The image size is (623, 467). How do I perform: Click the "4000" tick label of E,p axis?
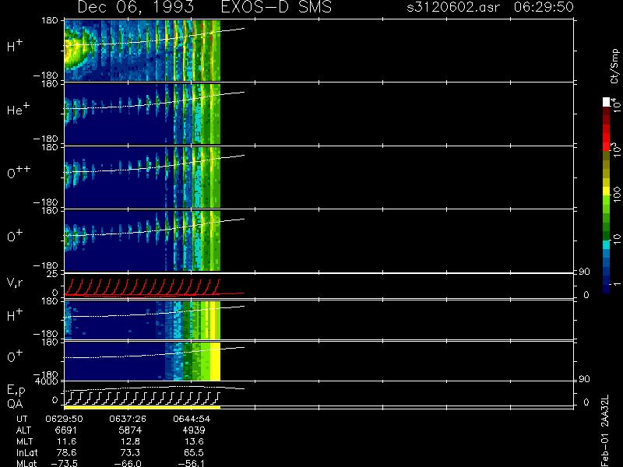[x=48, y=381]
